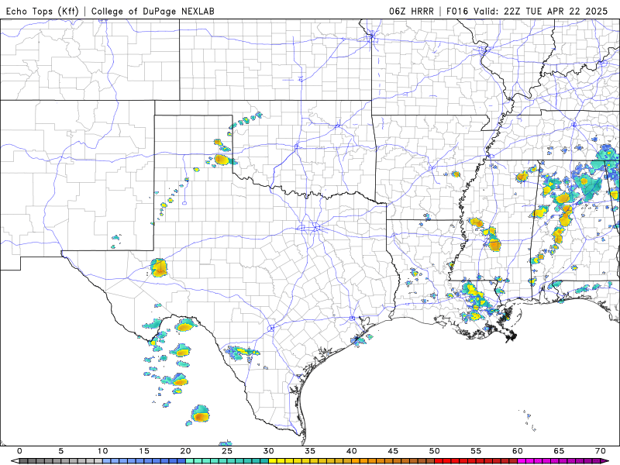The height and width of the screenshot is (465, 620).
Task: Click the '20' label on the color scale
Action: tap(185, 451)
